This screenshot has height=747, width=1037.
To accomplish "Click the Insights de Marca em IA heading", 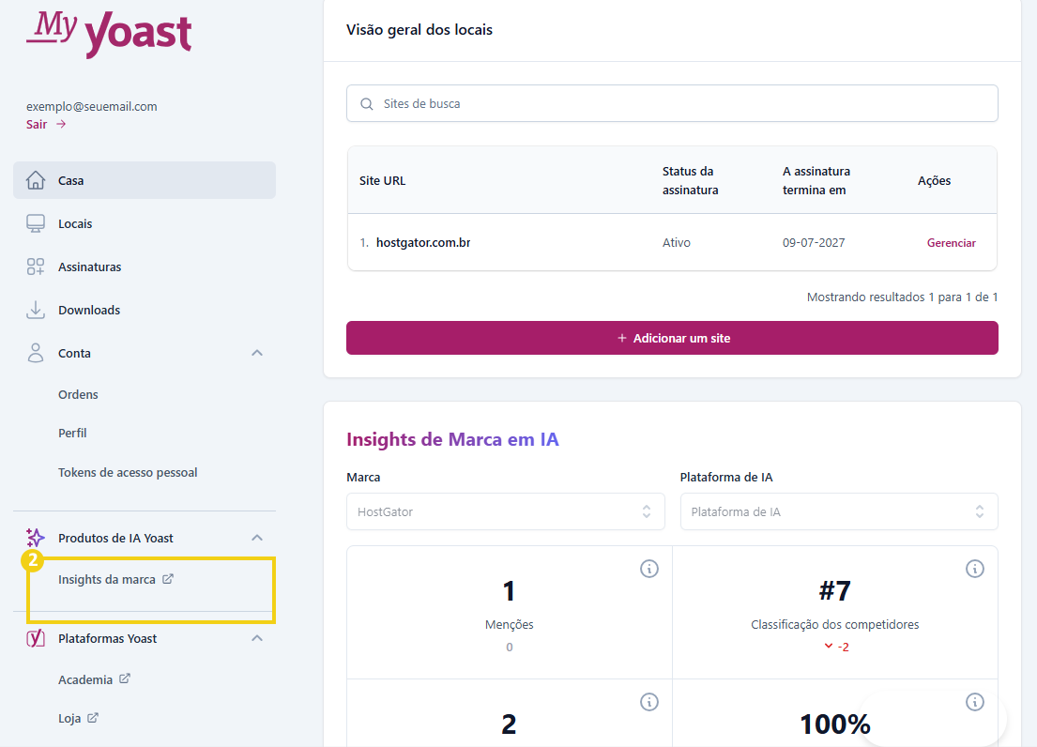I will click(452, 439).
